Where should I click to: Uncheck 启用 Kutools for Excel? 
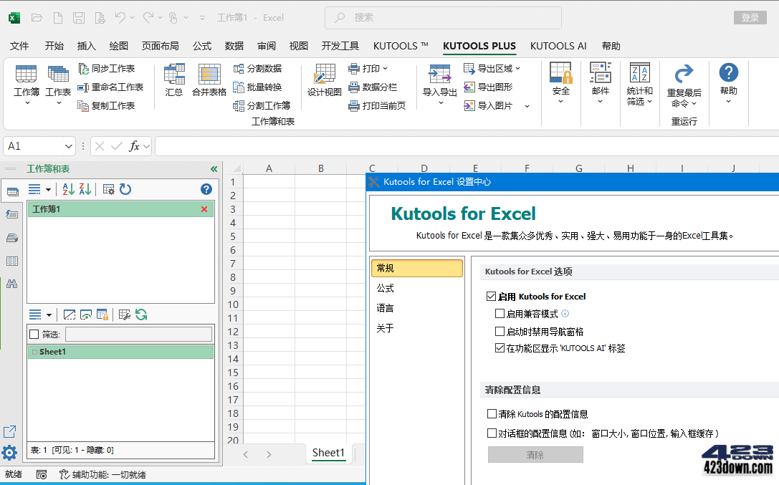pyautogui.click(x=491, y=296)
